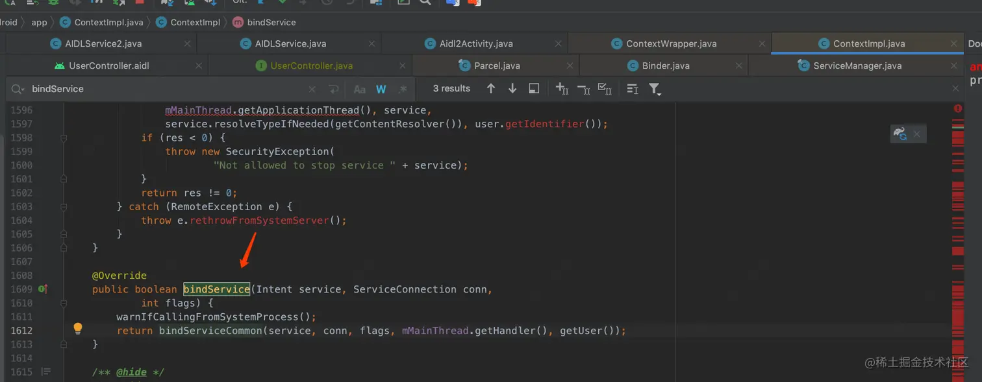Click Gradle sync elephant icon
This screenshot has height=382, width=982.
click(x=900, y=134)
